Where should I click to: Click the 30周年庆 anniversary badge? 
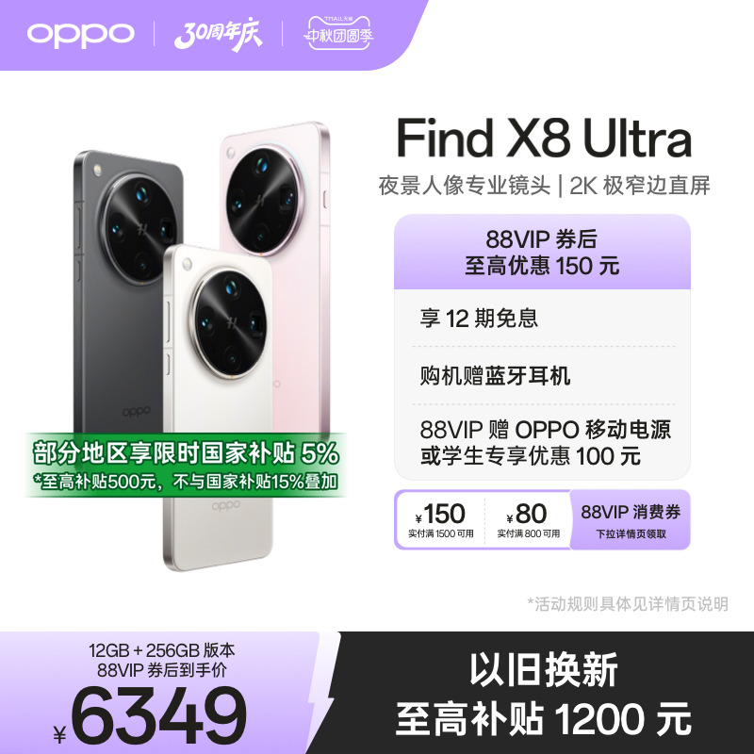219,34
